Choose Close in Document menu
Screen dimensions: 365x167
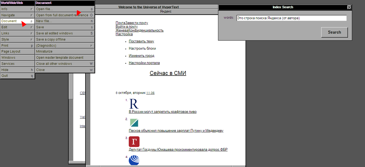(x=65, y=70)
